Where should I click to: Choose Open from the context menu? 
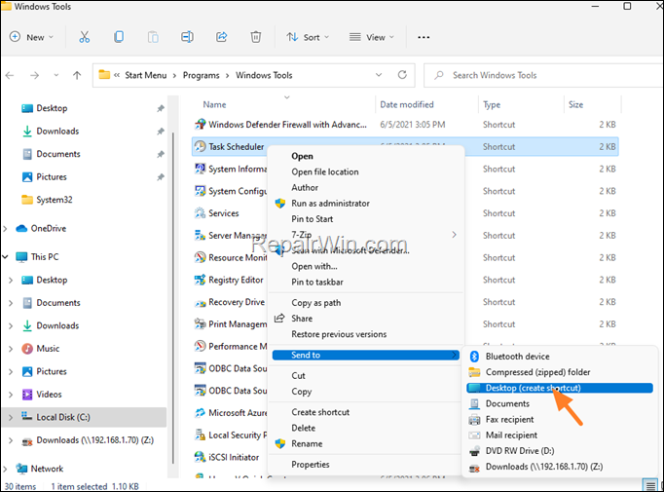coord(303,157)
